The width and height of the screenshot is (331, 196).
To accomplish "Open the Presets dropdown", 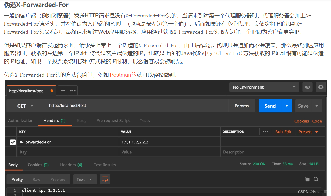I will tap(308, 132).
